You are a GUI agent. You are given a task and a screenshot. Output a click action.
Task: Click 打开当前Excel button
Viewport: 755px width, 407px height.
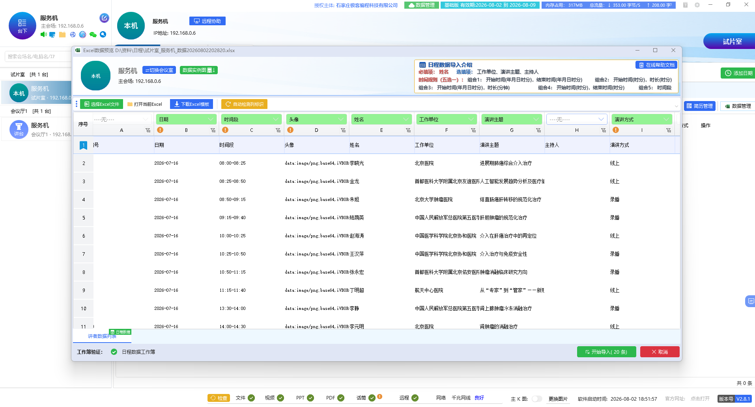(x=145, y=104)
